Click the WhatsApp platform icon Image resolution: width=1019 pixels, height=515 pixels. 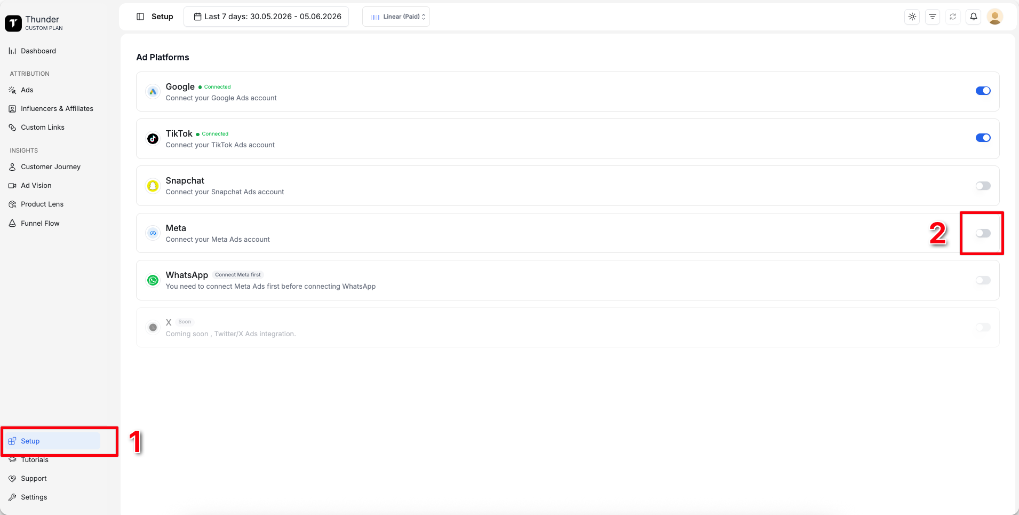[x=153, y=280]
